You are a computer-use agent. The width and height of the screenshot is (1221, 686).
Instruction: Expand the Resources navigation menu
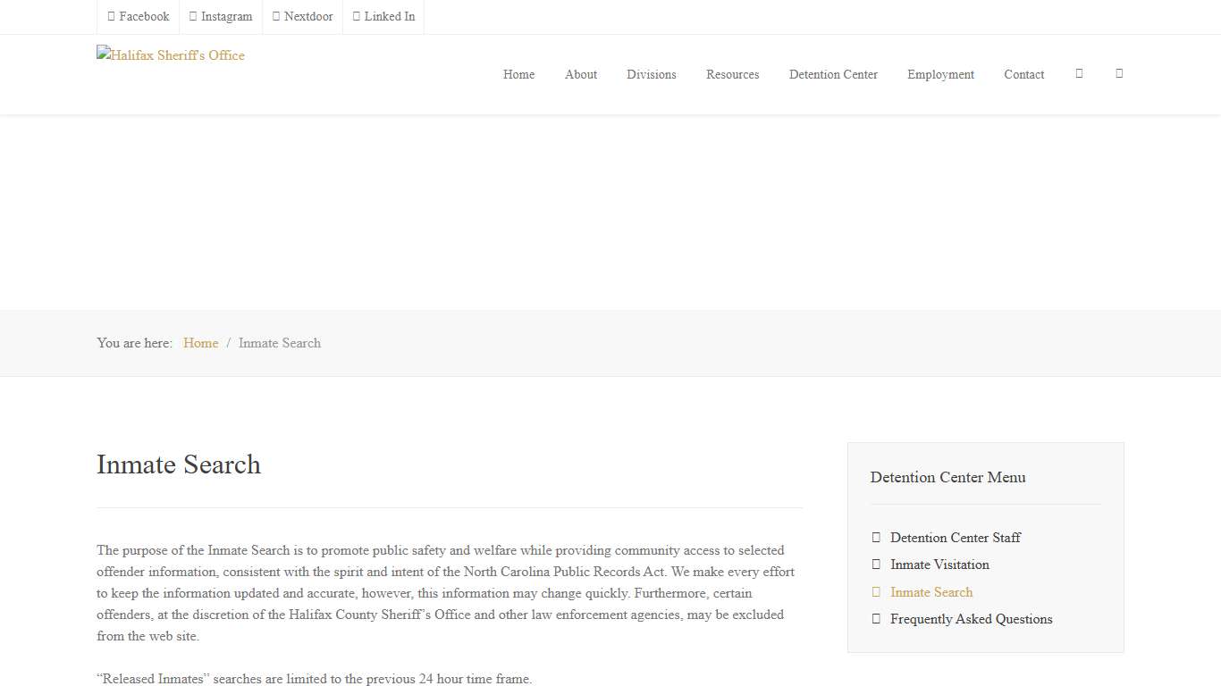(732, 74)
